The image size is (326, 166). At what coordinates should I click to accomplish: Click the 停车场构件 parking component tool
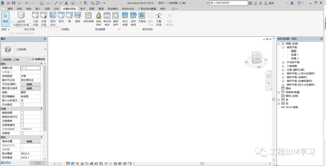tap(107, 19)
